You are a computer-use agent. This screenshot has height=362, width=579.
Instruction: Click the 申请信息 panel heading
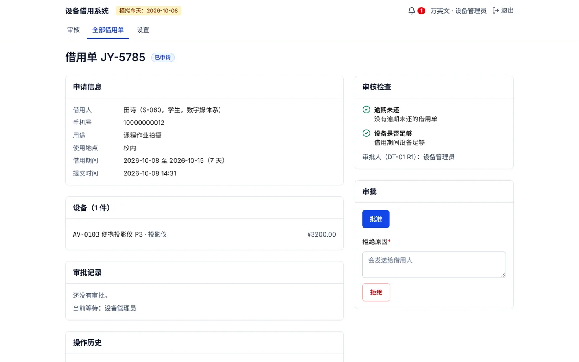87,87
